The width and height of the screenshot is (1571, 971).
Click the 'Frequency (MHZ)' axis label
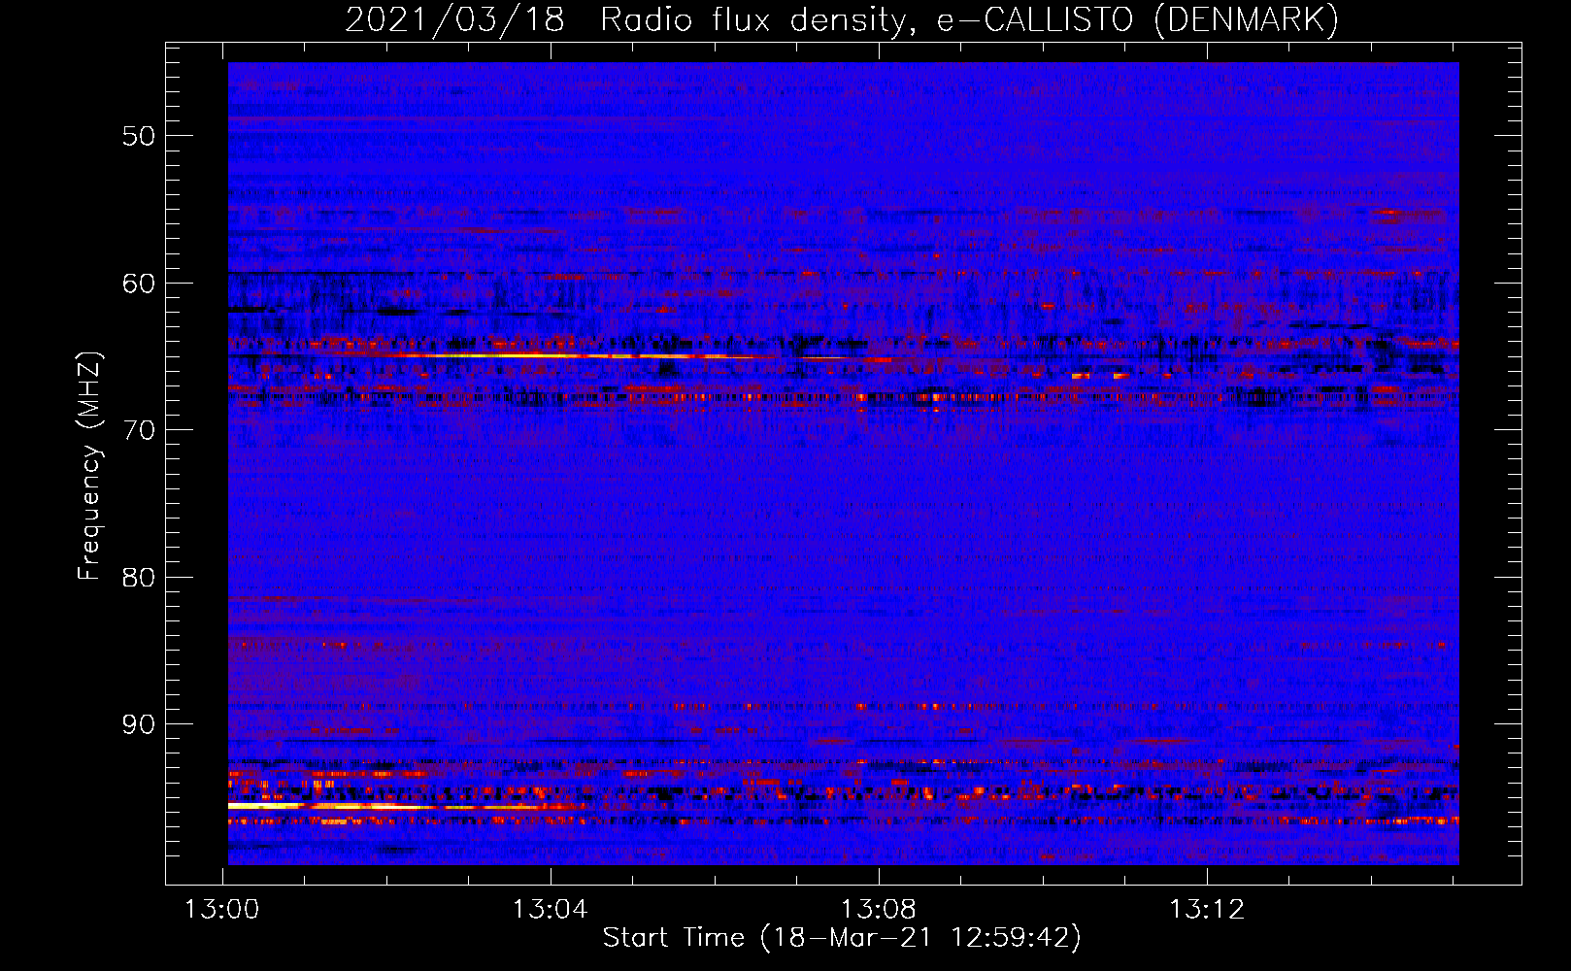pyautogui.click(x=89, y=466)
